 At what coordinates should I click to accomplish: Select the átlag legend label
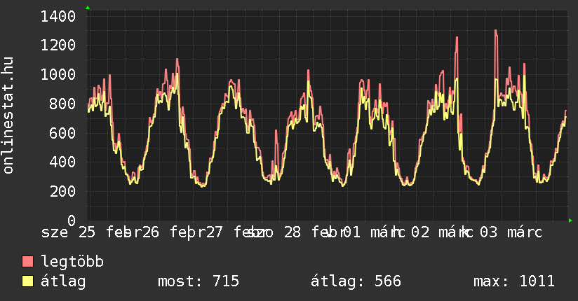tap(63, 281)
